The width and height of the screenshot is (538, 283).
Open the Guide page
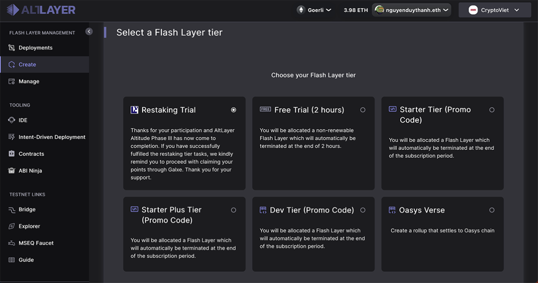point(27,260)
